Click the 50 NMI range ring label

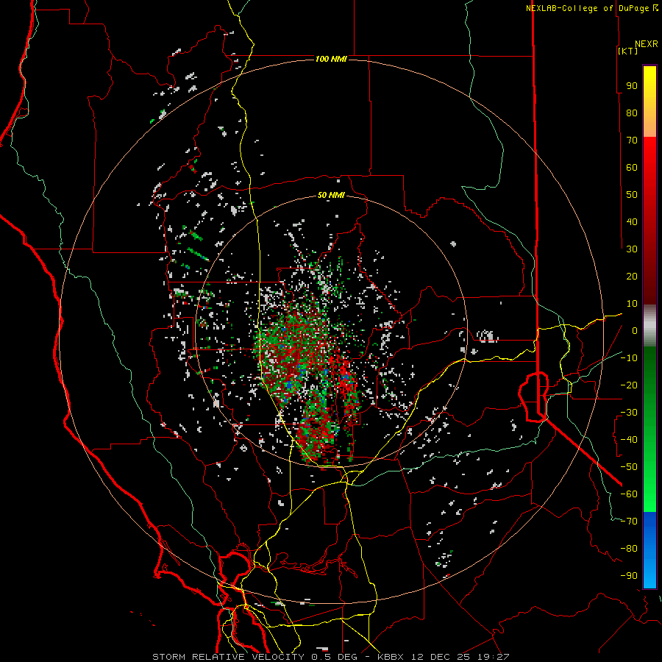(x=330, y=195)
